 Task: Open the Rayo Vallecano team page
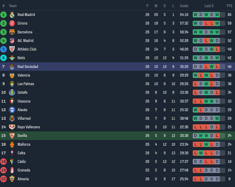pos(29,127)
